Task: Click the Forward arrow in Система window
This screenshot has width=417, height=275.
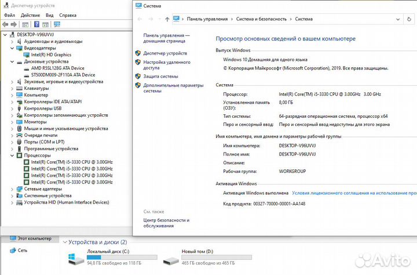Action: (x=151, y=19)
